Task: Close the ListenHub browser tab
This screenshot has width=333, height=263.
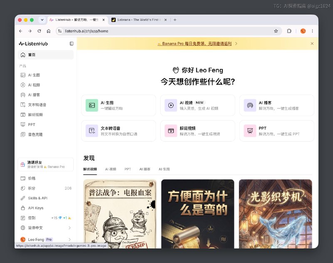Action: (x=104, y=20)
